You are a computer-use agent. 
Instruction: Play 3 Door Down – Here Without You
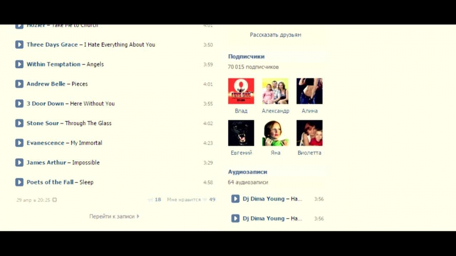[19, 104]
